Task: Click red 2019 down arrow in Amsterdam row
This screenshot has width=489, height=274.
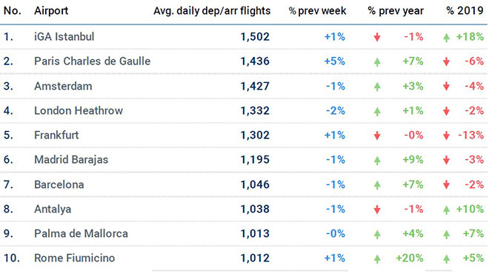Action: point(447,87)
